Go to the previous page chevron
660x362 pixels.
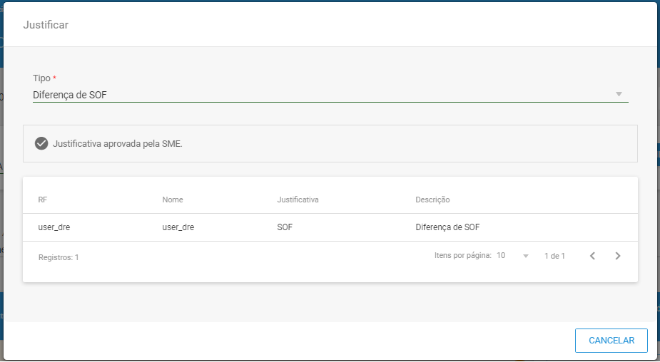point(592,256)
